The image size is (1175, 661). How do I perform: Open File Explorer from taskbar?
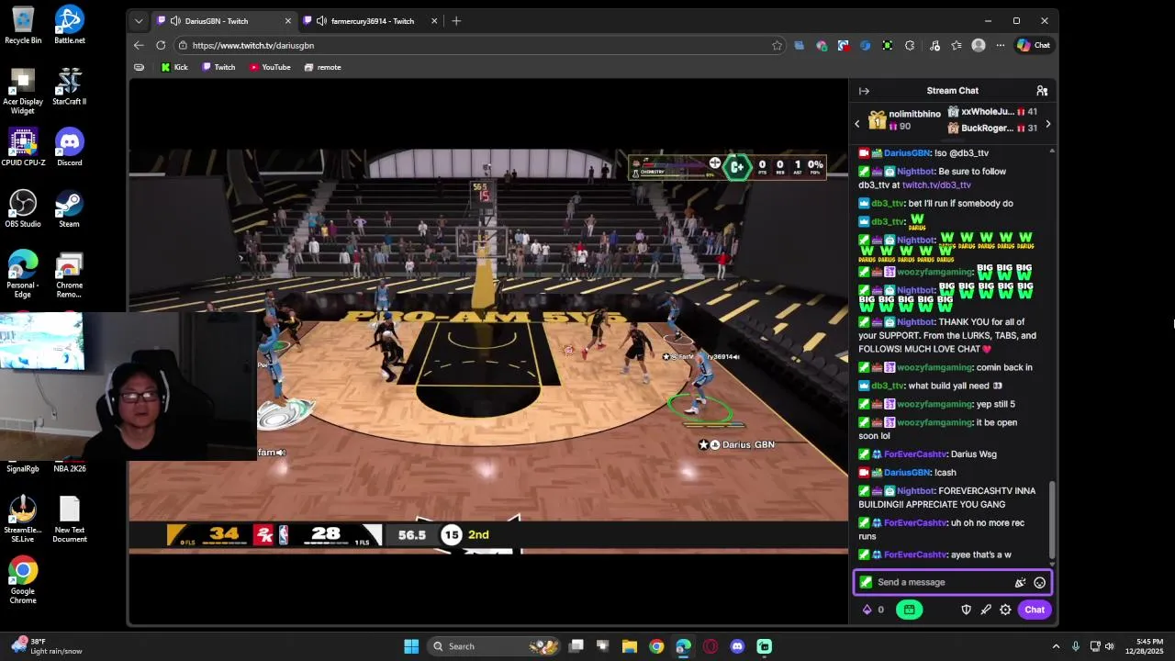click(630, 646)
